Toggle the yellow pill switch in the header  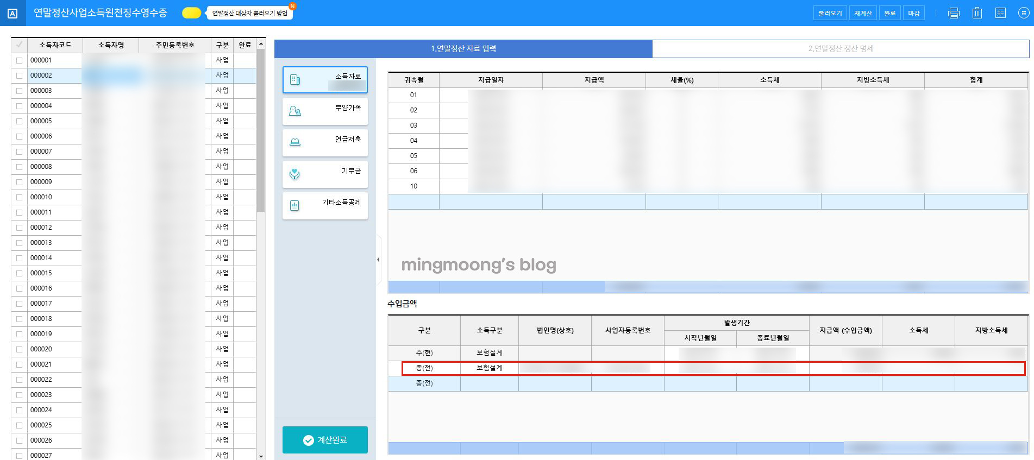(191, 13)
